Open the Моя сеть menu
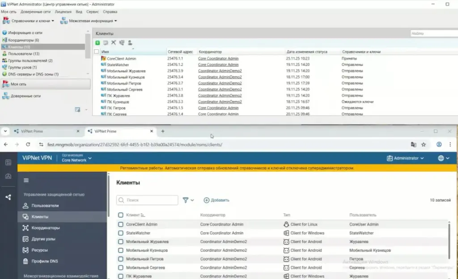The height and width of the screenshot is (279, 458). pyautogui.click(x=9, y=12)
